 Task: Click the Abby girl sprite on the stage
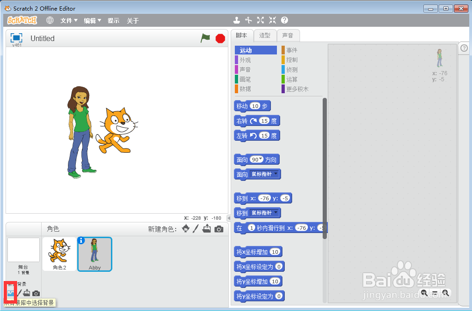[80, 132]
